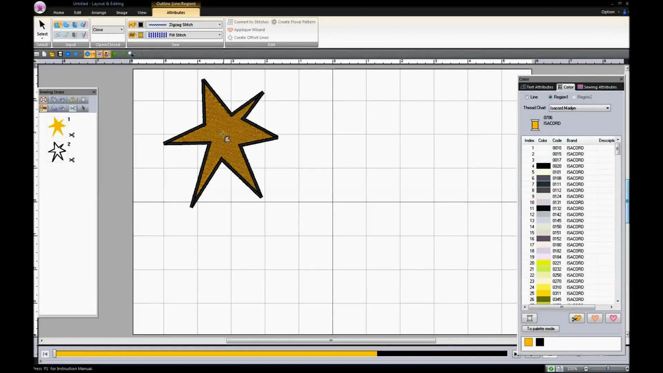
Task: Select the orange star thumbnail numbered 1
Action: [x=57, y=127]
